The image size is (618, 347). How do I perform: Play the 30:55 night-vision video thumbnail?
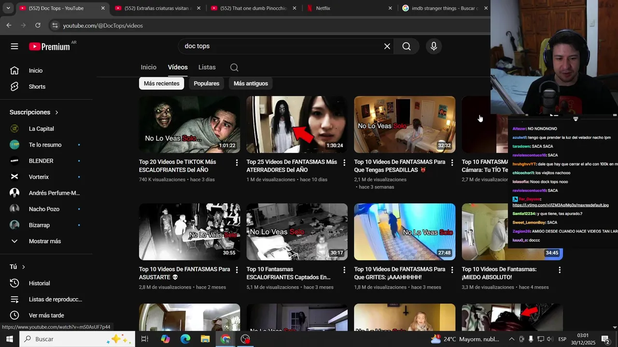coord(189,232)
